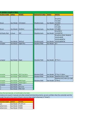Select the b-hyve series cell

pyautogui.click(x=14, y=32)
